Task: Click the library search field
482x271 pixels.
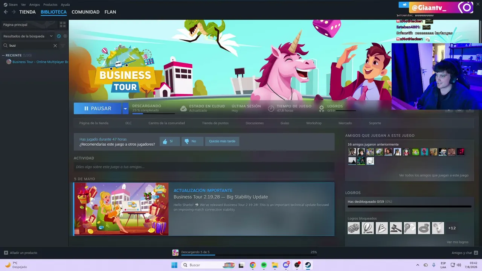Action: pos(30,46)
